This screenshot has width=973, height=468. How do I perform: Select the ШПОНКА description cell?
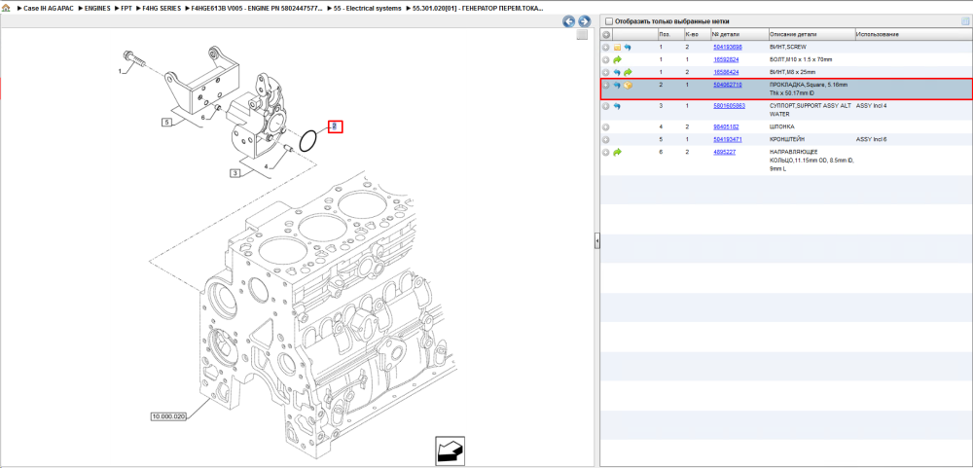pos(781,126)
